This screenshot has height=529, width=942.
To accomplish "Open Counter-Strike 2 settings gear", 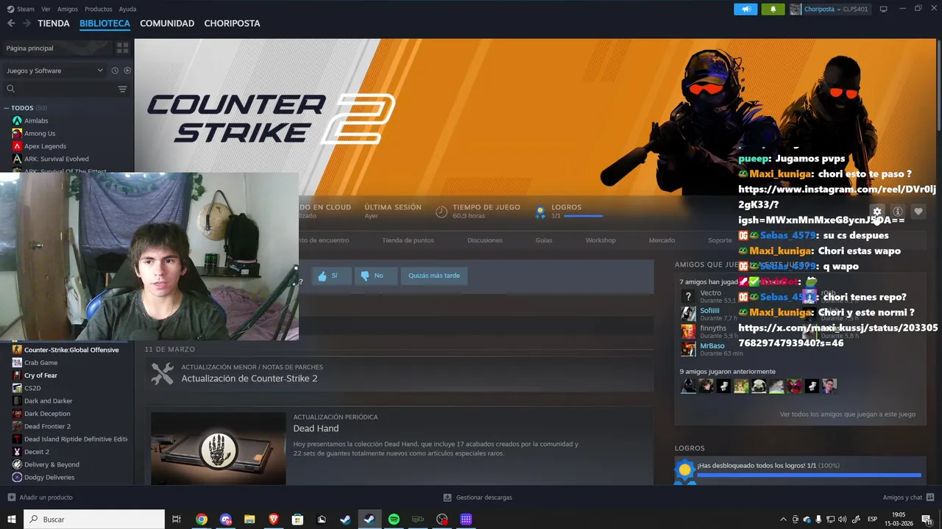I will point(877,212).
